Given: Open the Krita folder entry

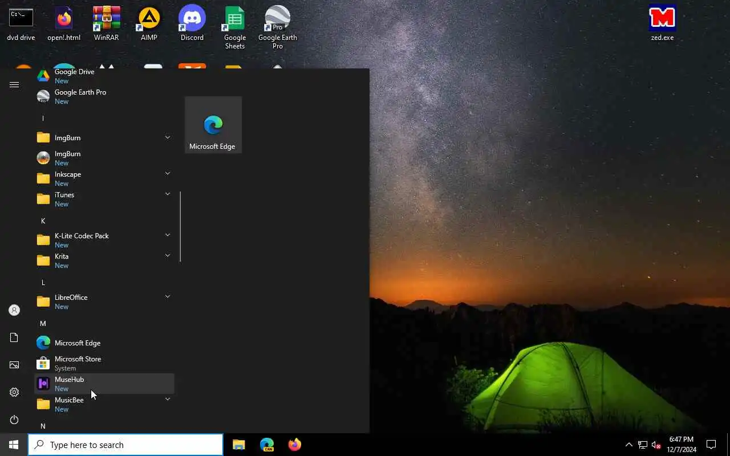Looking at the screenshot, I should tap(104, 260).
